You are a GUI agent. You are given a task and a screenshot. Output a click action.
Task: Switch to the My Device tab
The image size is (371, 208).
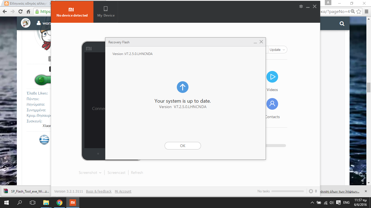coord(106,12)
